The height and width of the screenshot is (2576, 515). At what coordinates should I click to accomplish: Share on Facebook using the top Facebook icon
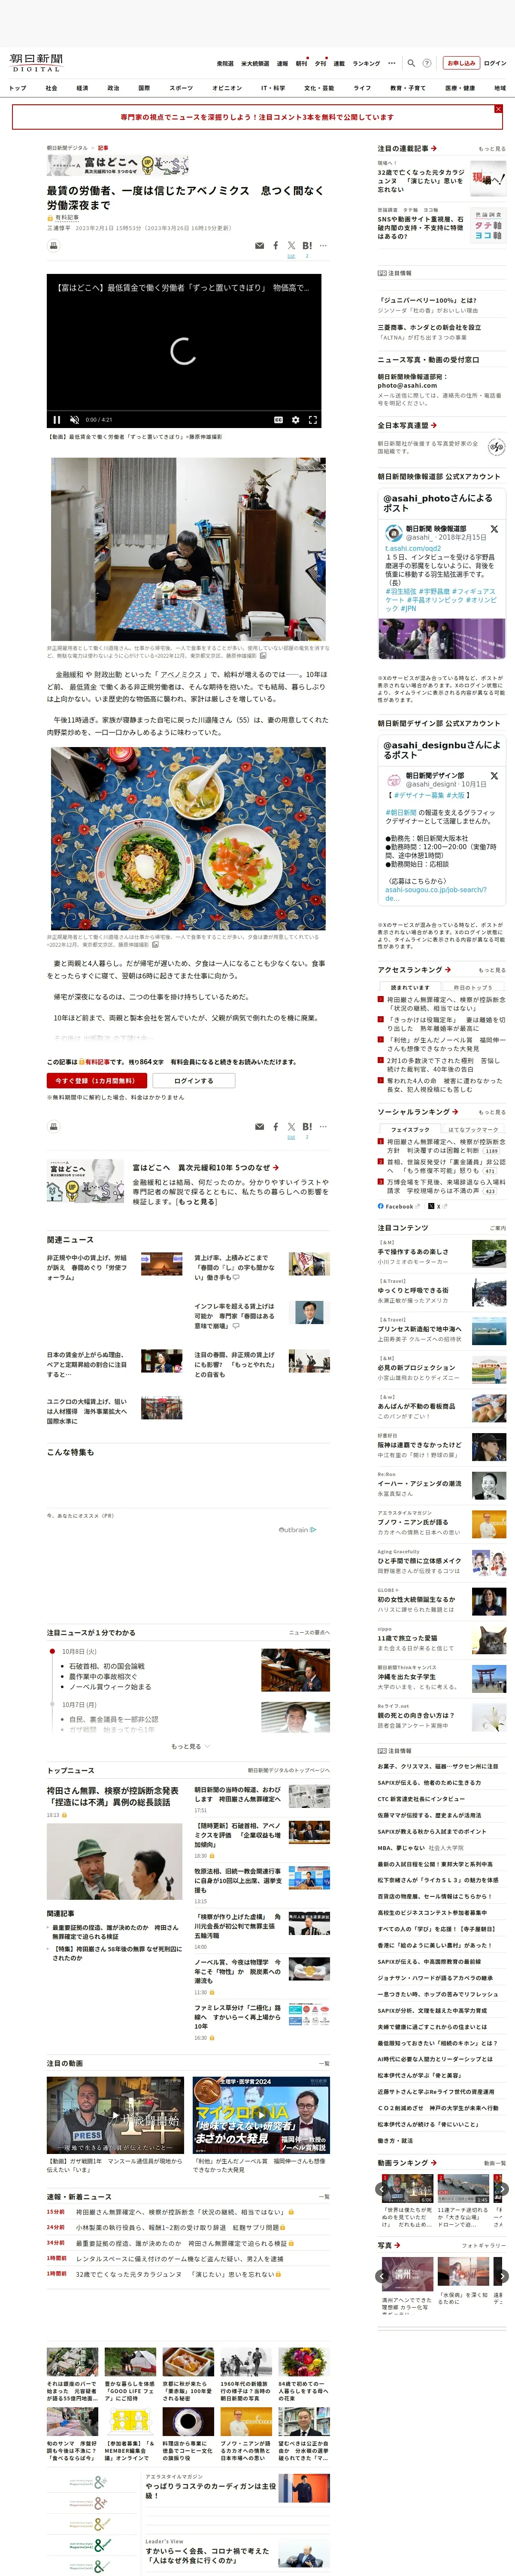[275, 245]
